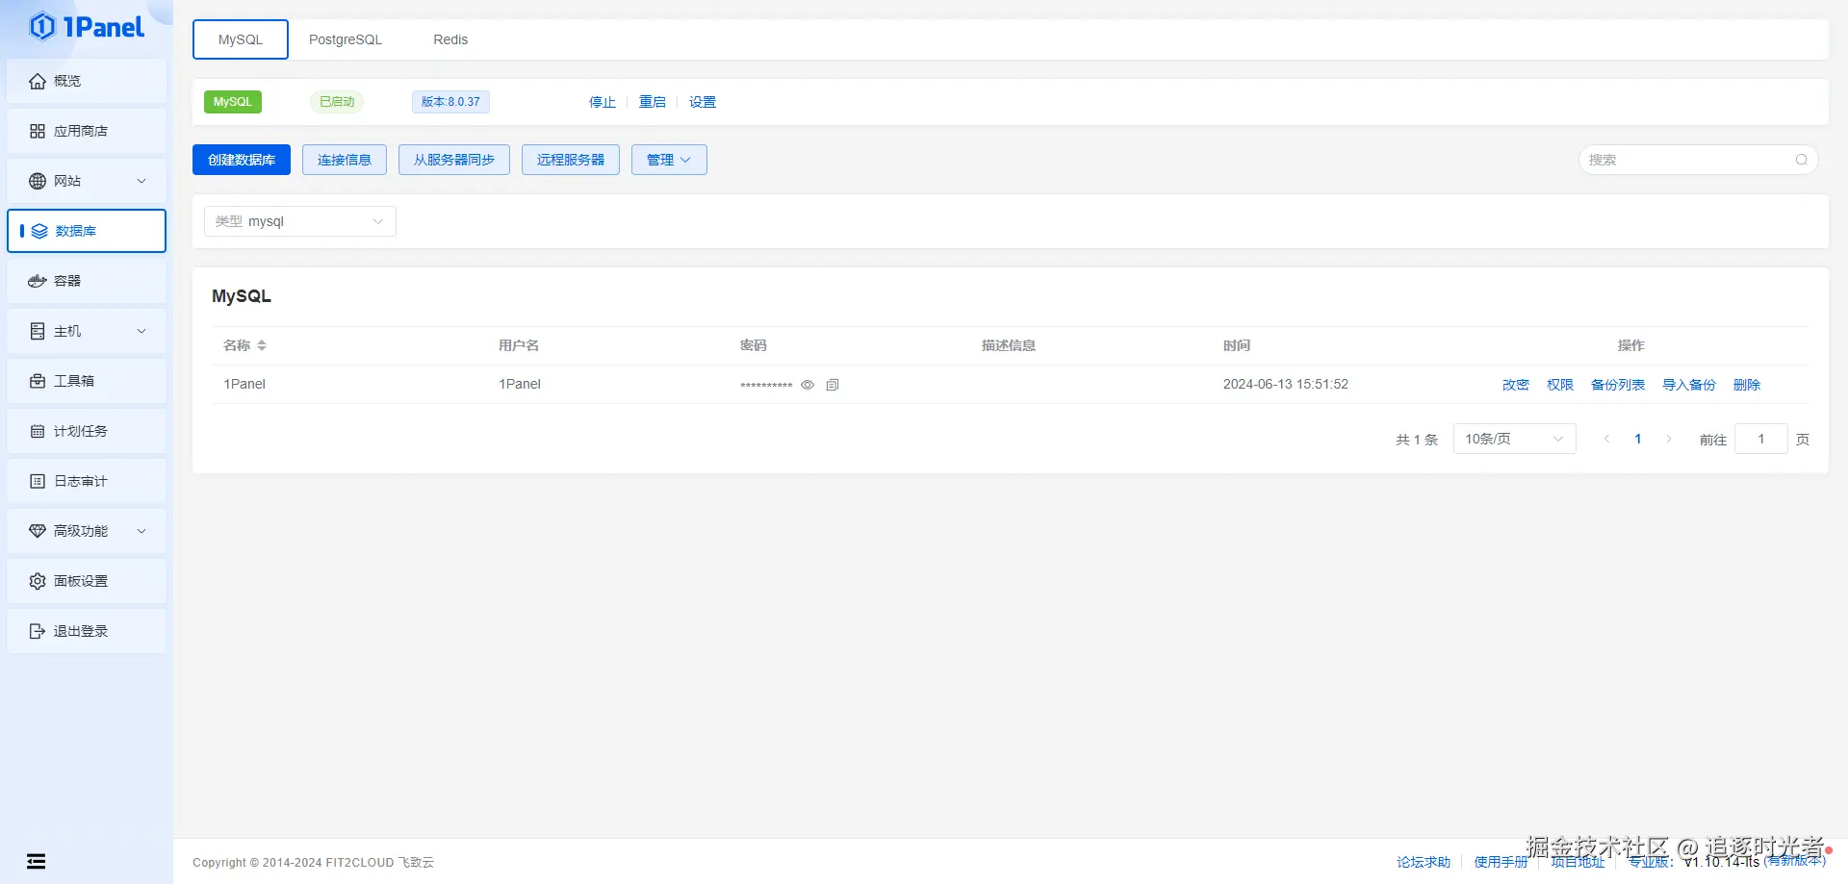Copy the 1Panel database password

833,385
